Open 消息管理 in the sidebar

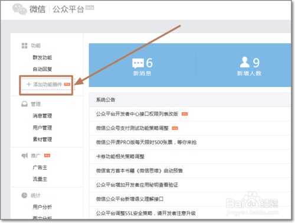42,116
